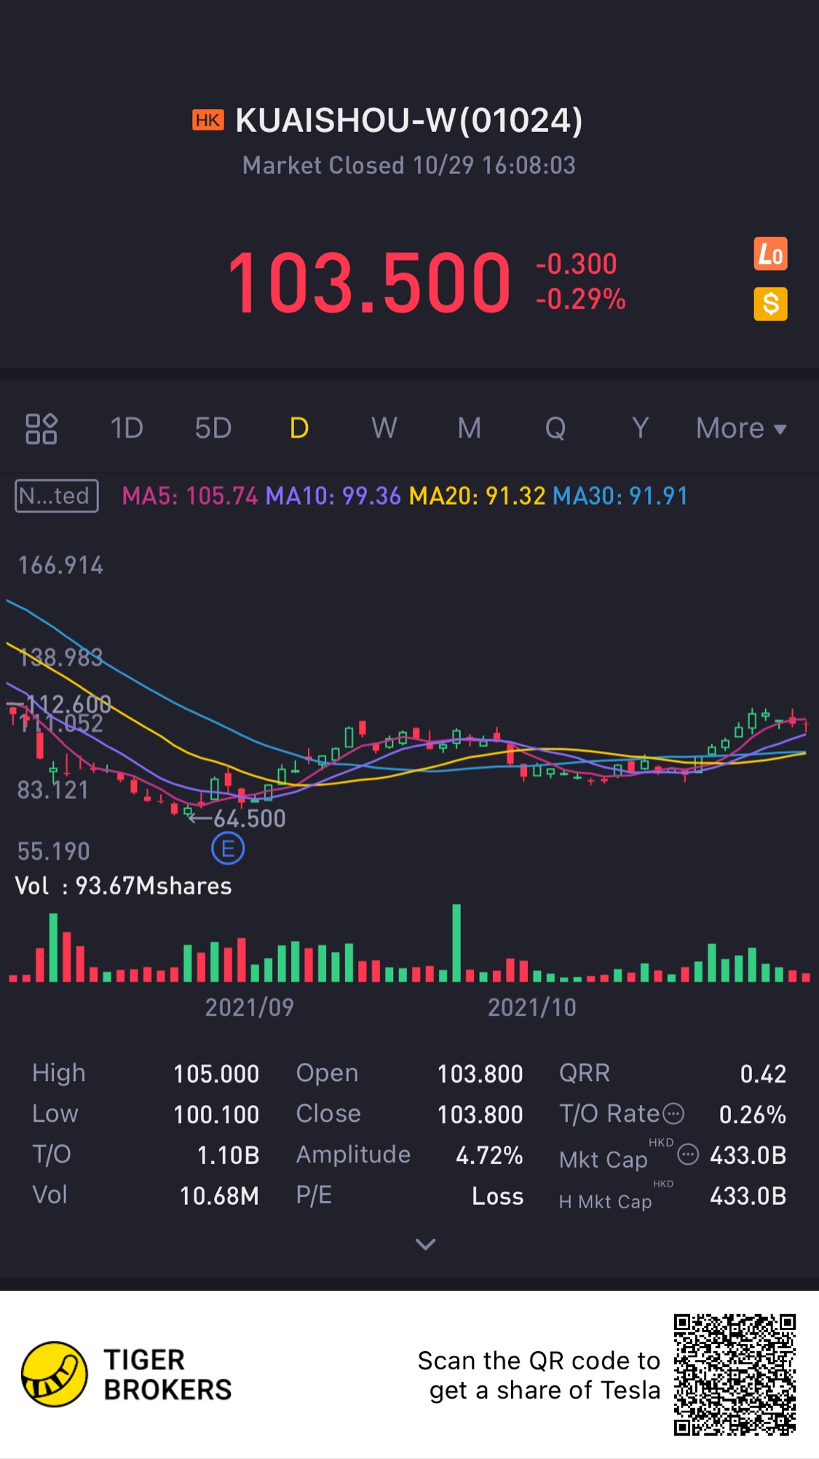Tap the price 103.500
The image size is (819, 1459).
tap(369, 283)
